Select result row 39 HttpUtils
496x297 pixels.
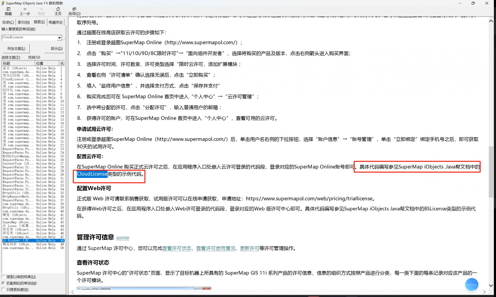coord(33,207)
